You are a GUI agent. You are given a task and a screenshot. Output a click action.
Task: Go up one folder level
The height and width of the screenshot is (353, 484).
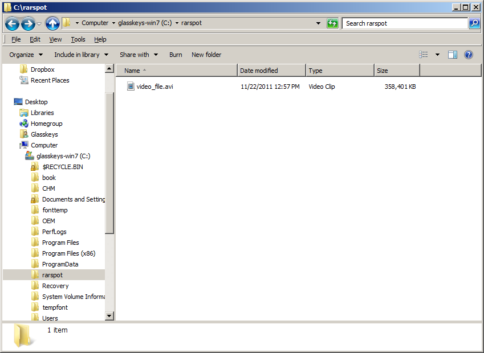(x=52, y=23)
